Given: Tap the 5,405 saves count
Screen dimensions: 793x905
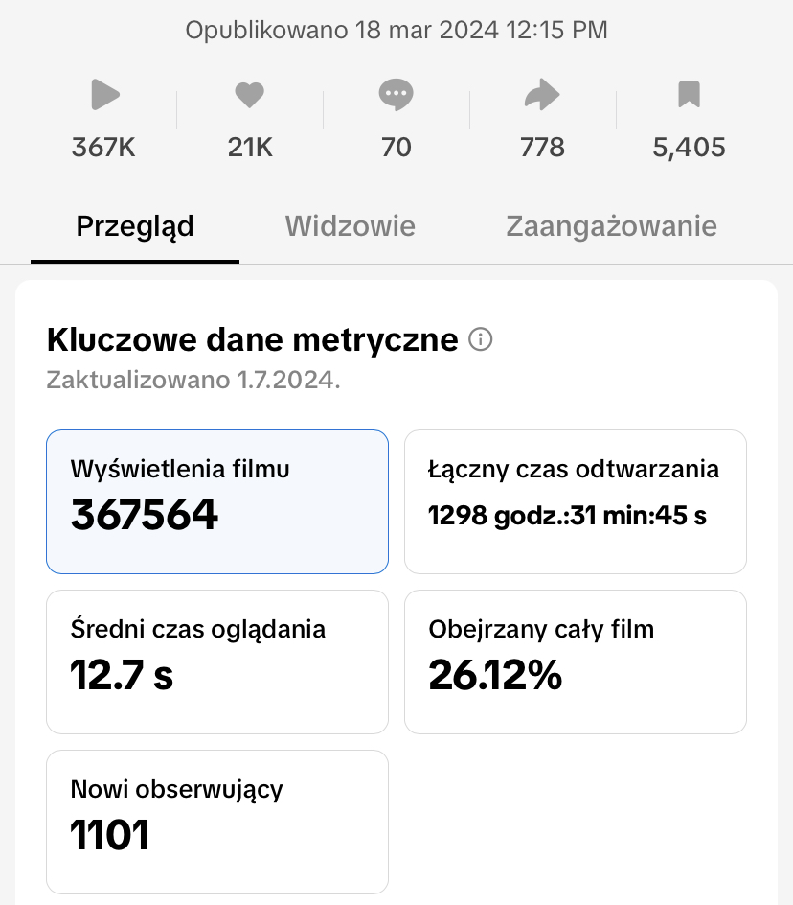Looking at the screenshot, I should [x=689, y=148].
